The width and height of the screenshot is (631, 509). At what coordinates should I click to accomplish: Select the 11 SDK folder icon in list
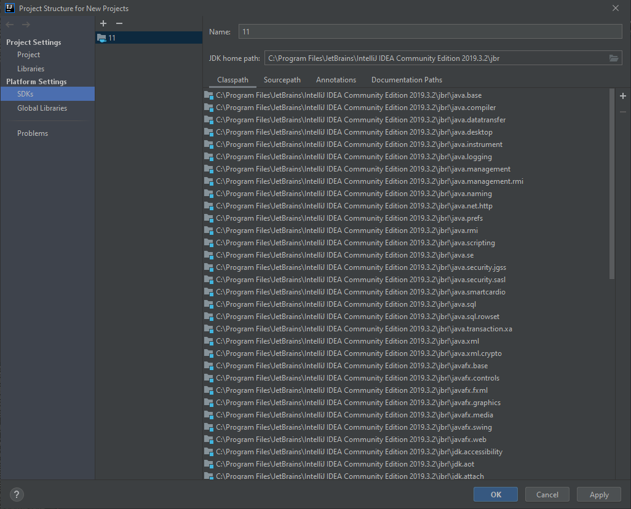click(x=101, y=38)
